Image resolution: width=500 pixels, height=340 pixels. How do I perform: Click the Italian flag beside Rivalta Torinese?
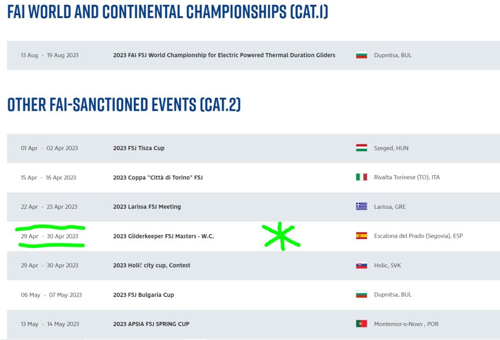361,177
